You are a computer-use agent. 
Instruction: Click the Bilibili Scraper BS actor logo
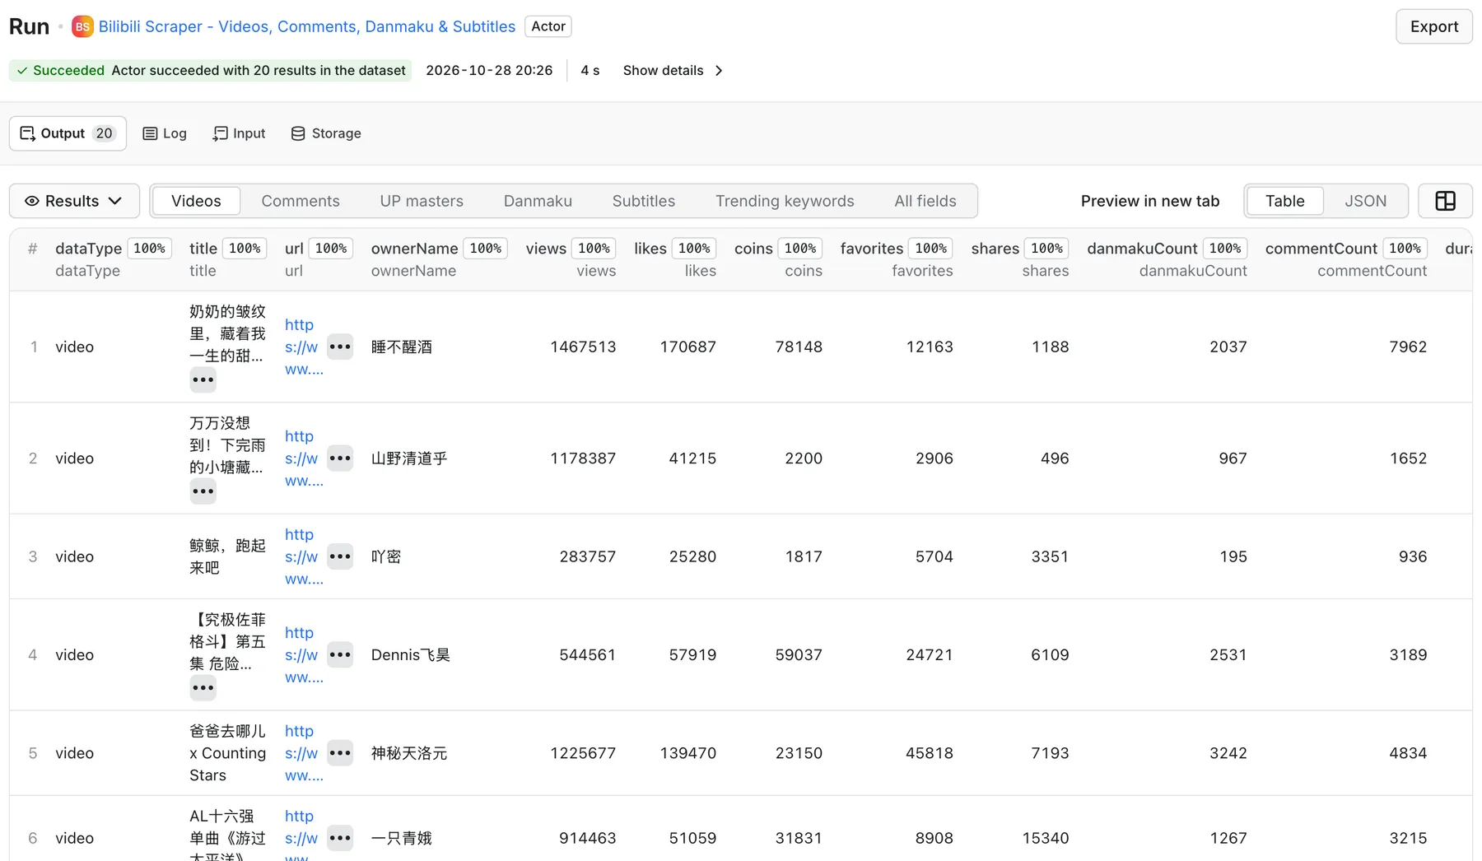[x=82, y=26]
